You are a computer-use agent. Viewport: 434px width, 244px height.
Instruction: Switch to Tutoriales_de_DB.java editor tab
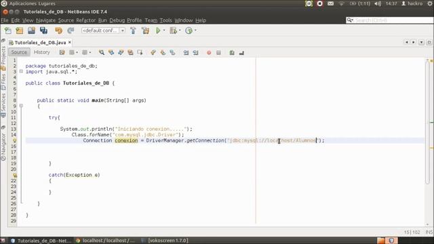pyautogui.click(x=40, y=43)
